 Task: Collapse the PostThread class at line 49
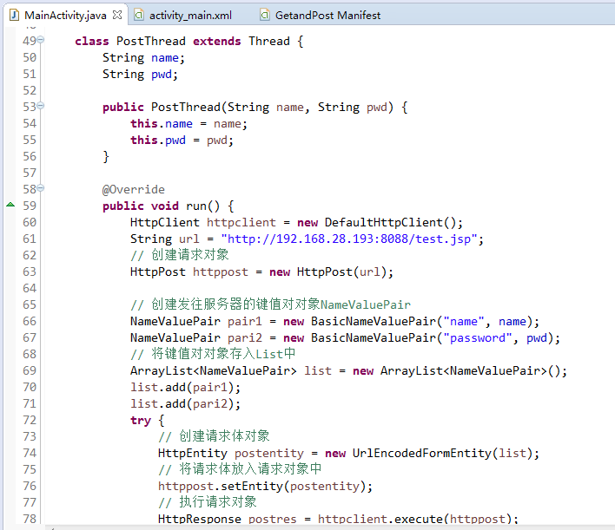tap(41, 40)
